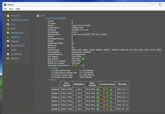Click Core 3 bus speed graph icon
165x114 pixels.
pos(97,101)
